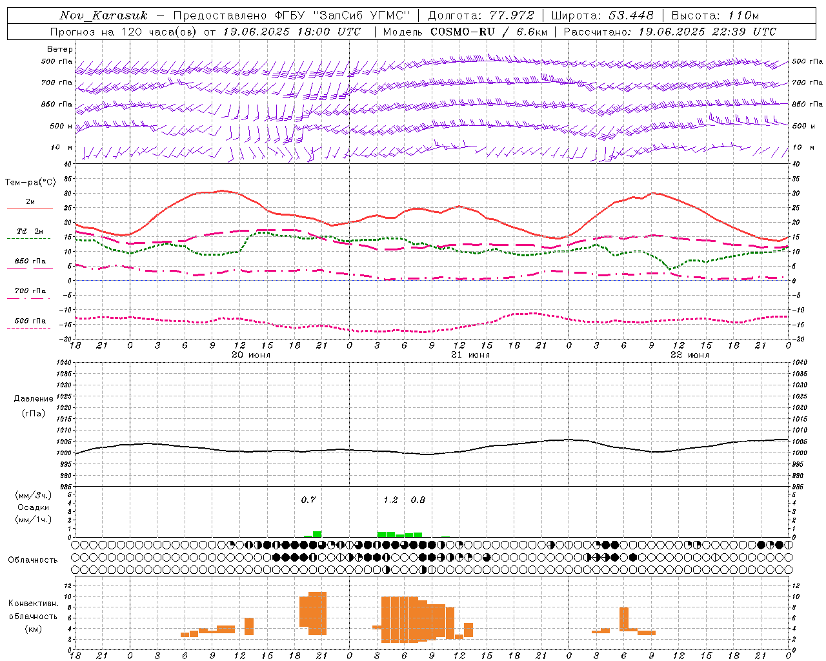Click the 'Осадки' precipitation chart label
This screenshot has width=826, height=661.
[34, 507]
